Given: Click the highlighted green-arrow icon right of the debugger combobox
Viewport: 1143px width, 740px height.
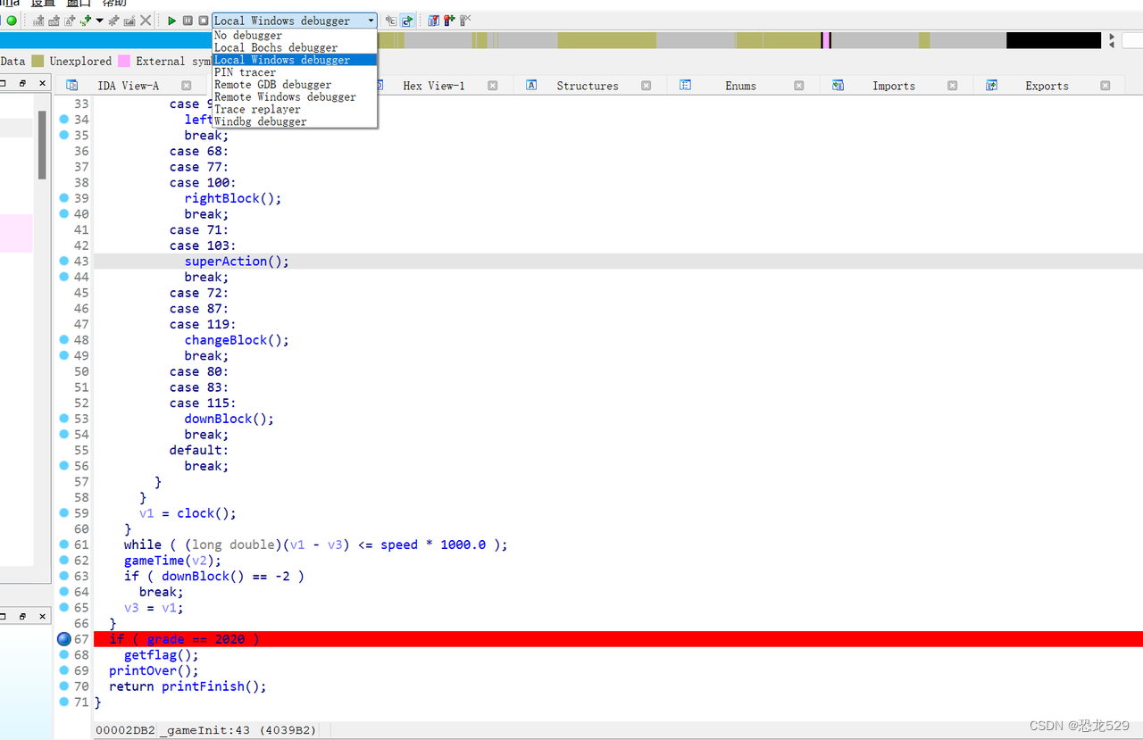Looking at the screenshot, I should (x=407, y=21).
